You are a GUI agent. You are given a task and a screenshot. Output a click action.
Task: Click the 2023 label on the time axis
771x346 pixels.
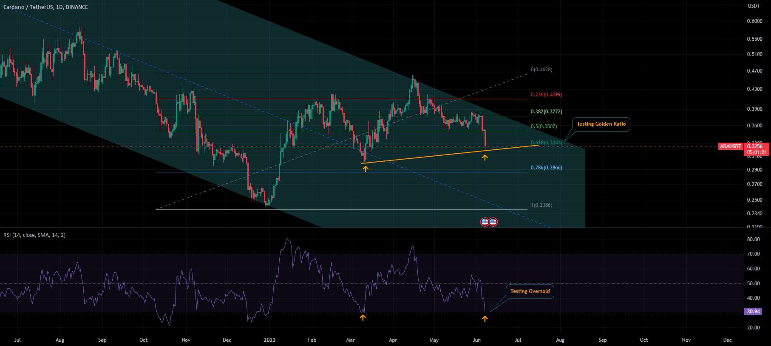point(269,340)
